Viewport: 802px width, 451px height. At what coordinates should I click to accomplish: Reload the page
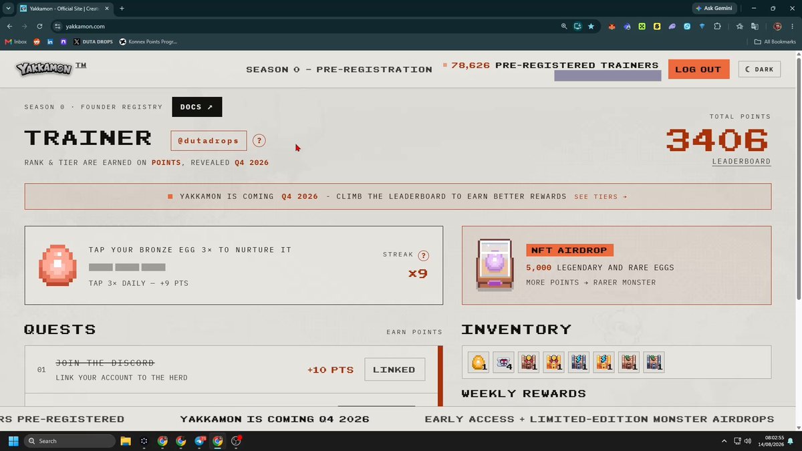[39, 26]
